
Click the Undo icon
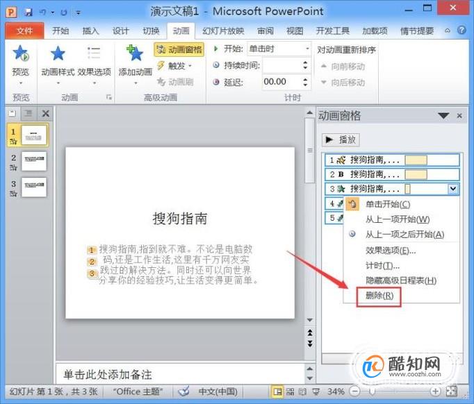pyautogui.click(x=42, y=12)
